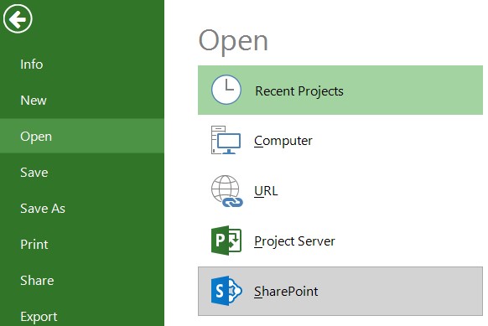Select the Recent Projects clock icon
Screen dimensions: 488x326
point(226,90)
